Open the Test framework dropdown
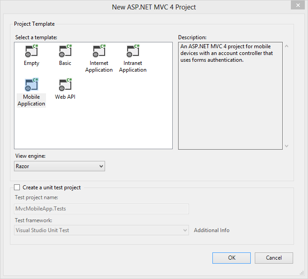Image resolution: width=308 pixels, height=279 pixels. (x=101, y=230)
